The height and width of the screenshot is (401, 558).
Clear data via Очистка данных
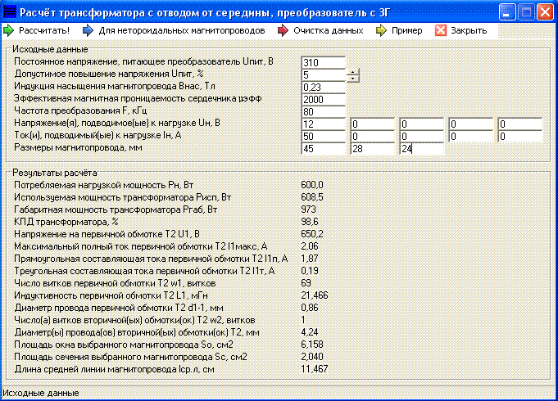coord(320,30)
